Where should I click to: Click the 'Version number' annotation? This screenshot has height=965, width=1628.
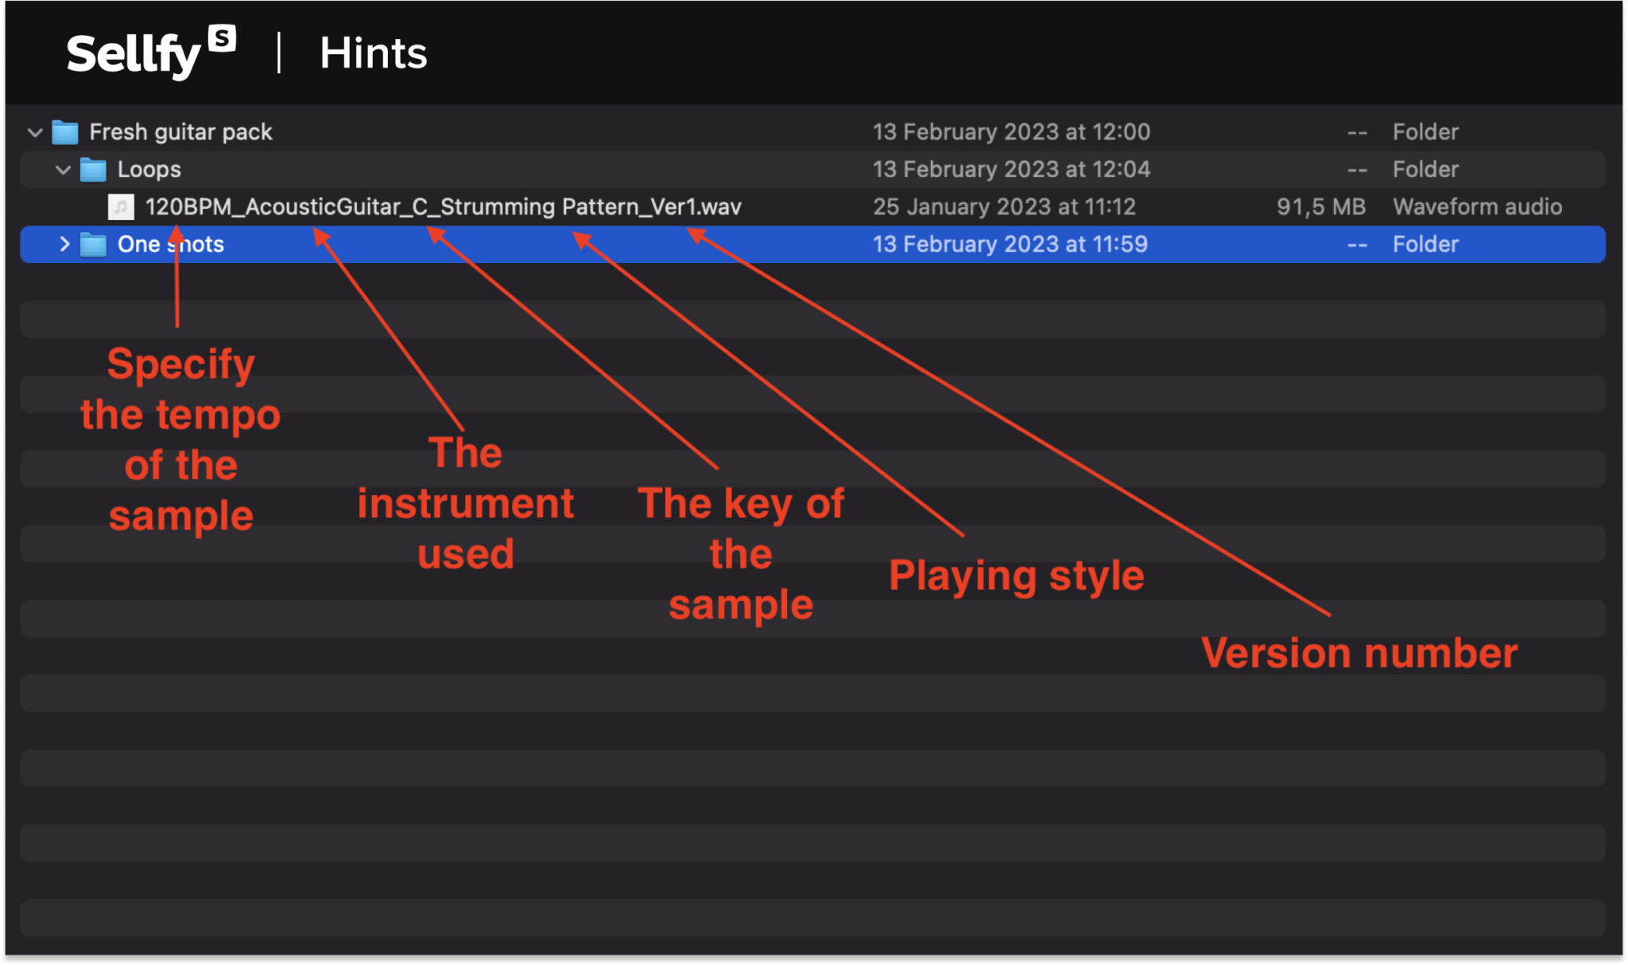point(1359,652)
